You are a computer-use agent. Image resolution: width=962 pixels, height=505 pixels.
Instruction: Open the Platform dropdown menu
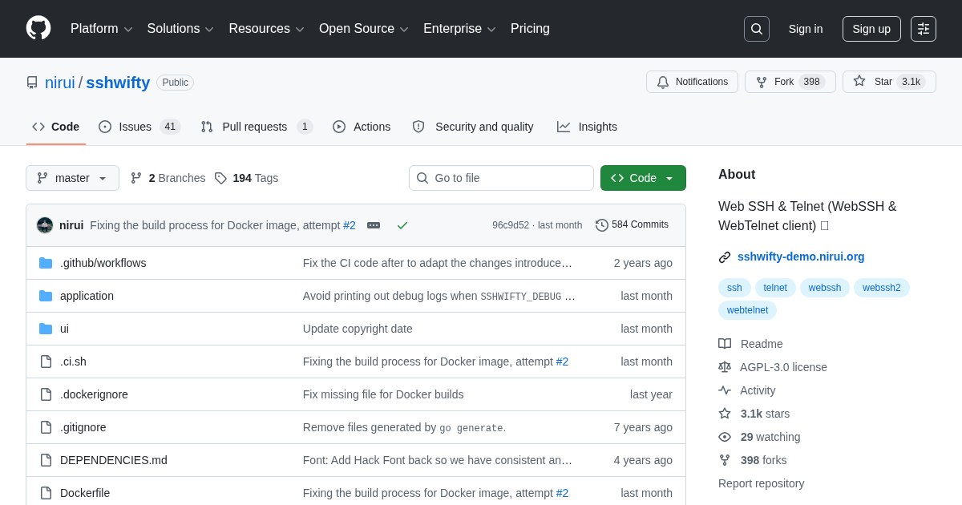pyautogui.click(x=102, y=29)
